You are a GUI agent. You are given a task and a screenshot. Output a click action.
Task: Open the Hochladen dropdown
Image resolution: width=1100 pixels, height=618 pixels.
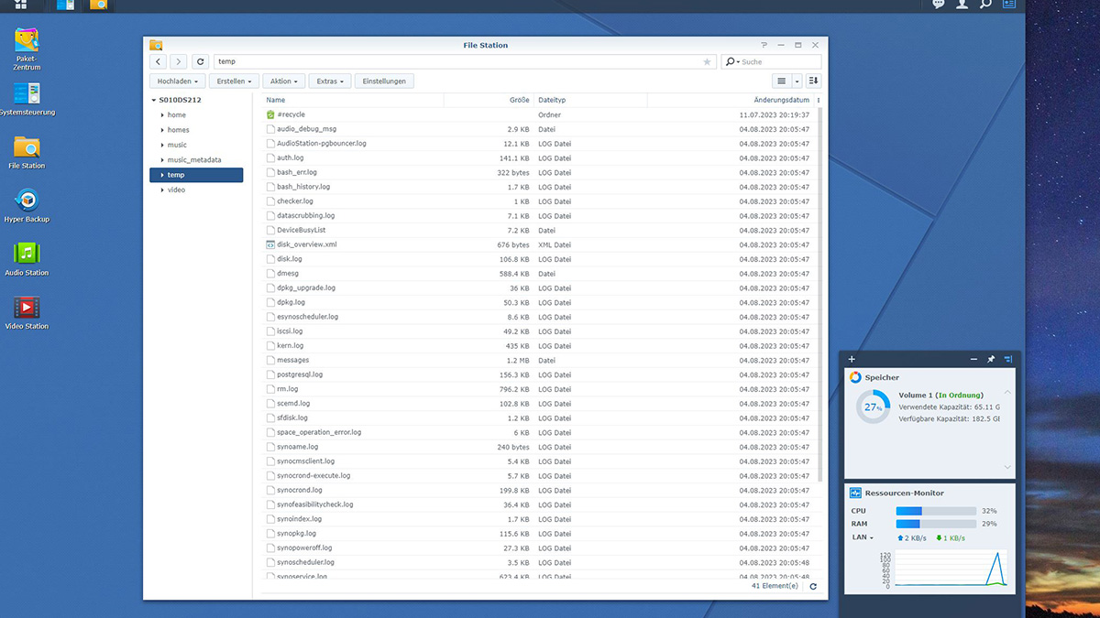pos(178,81)
